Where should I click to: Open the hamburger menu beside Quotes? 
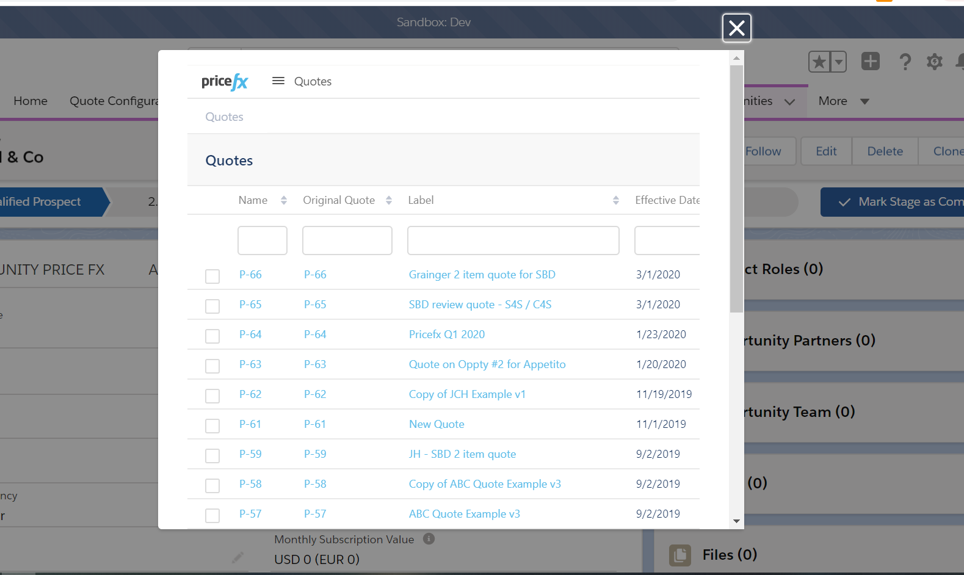tap(278, 81)
